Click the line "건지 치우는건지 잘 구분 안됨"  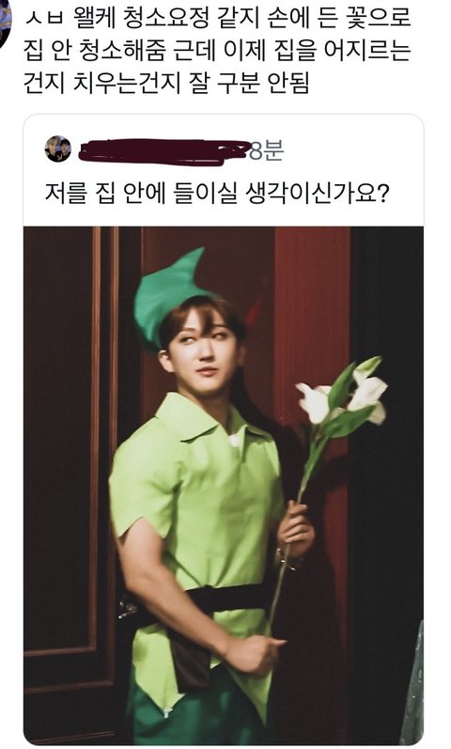(x=166, y=83)
